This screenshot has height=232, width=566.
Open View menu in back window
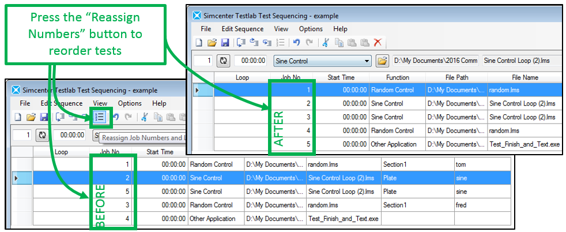[x=100, y=103]
